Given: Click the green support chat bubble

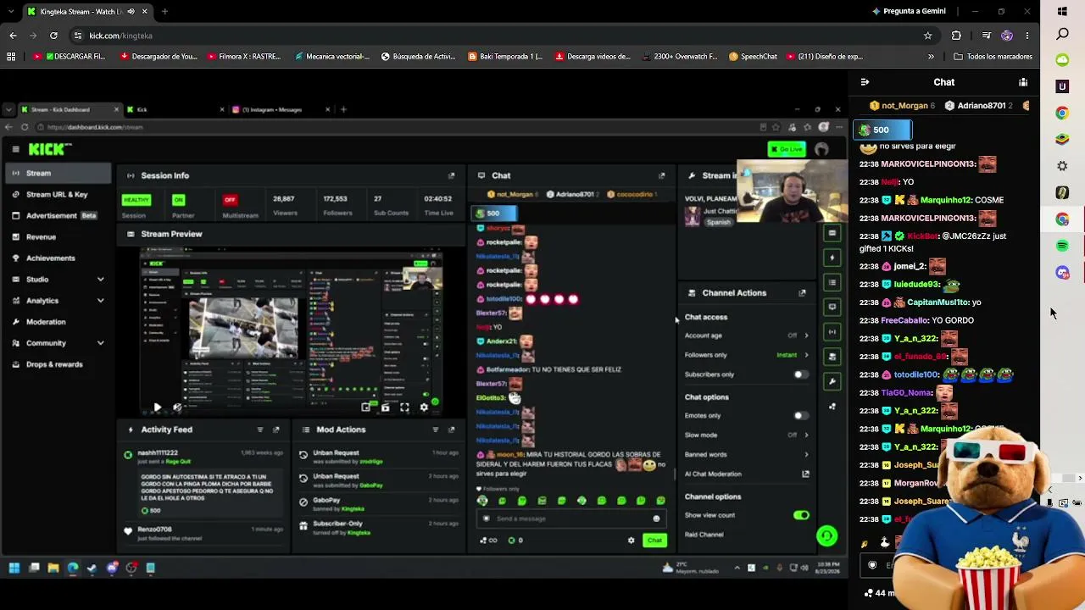Looking at the screenshot, I should point(826,535).
